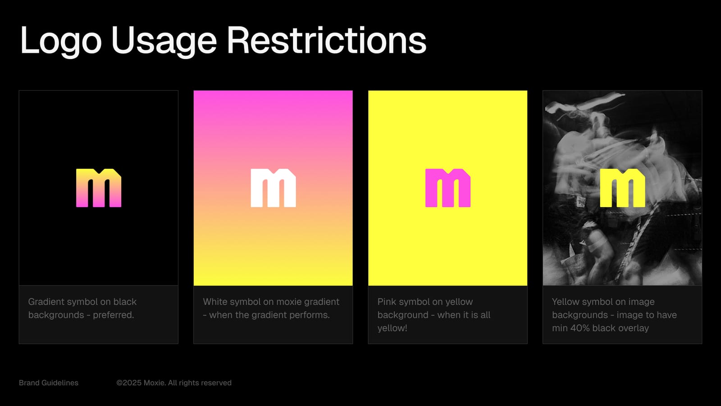The image size is (721, 406).
Task: Click caption 'Pink symbol on yellow background'
Action: coord(434,314)
